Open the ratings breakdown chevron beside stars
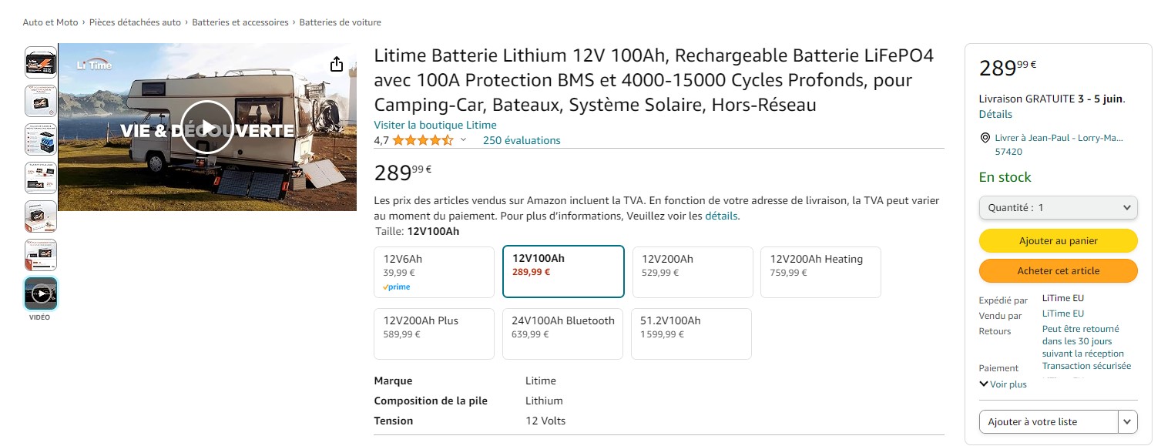The height and width of the screenshot is (446, 1161). point(465,141)
